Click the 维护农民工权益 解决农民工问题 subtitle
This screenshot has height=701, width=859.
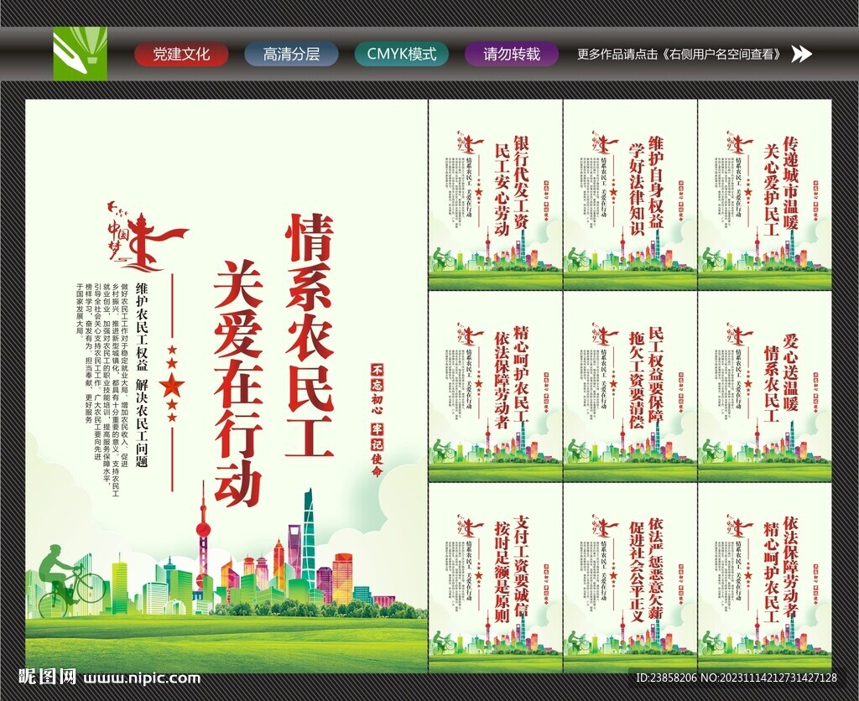(x=141, y=375)
